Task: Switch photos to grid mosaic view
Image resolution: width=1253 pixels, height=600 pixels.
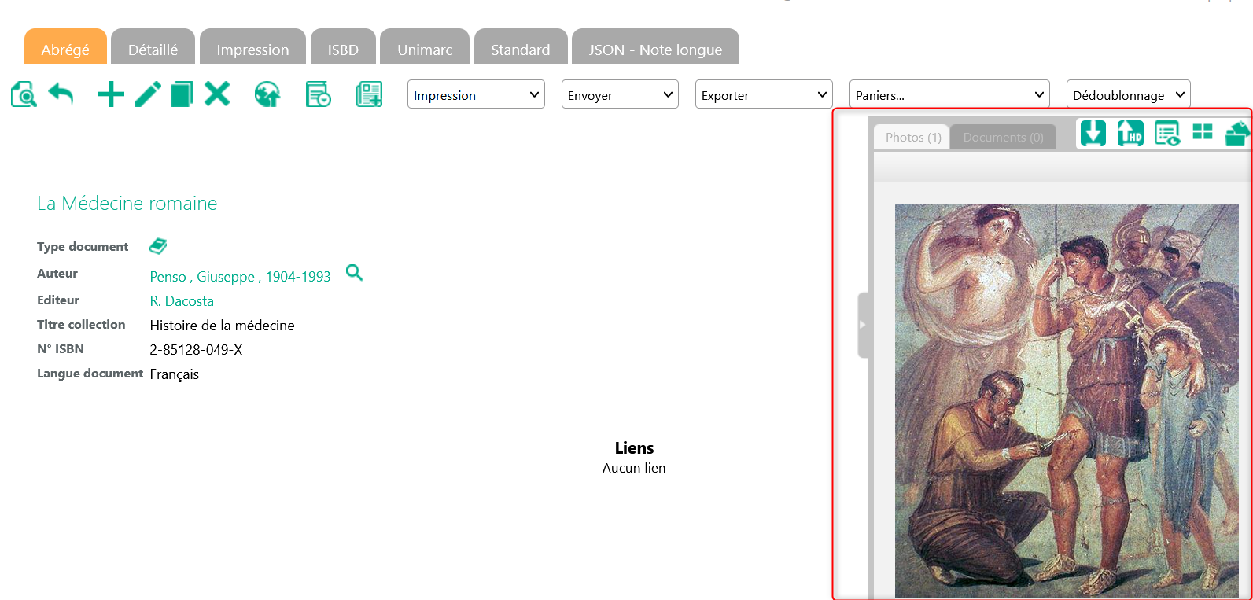Action: tap(1203, 131)
